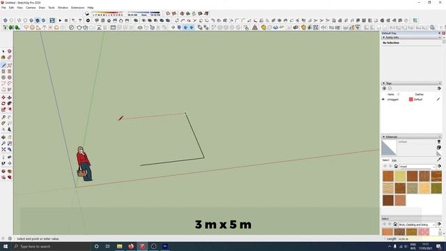Select the Protractor tool

[x=3, y=123]
